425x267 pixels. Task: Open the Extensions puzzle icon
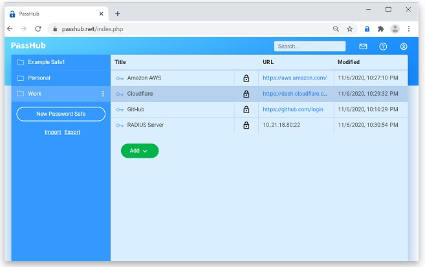tap(381, 28)
